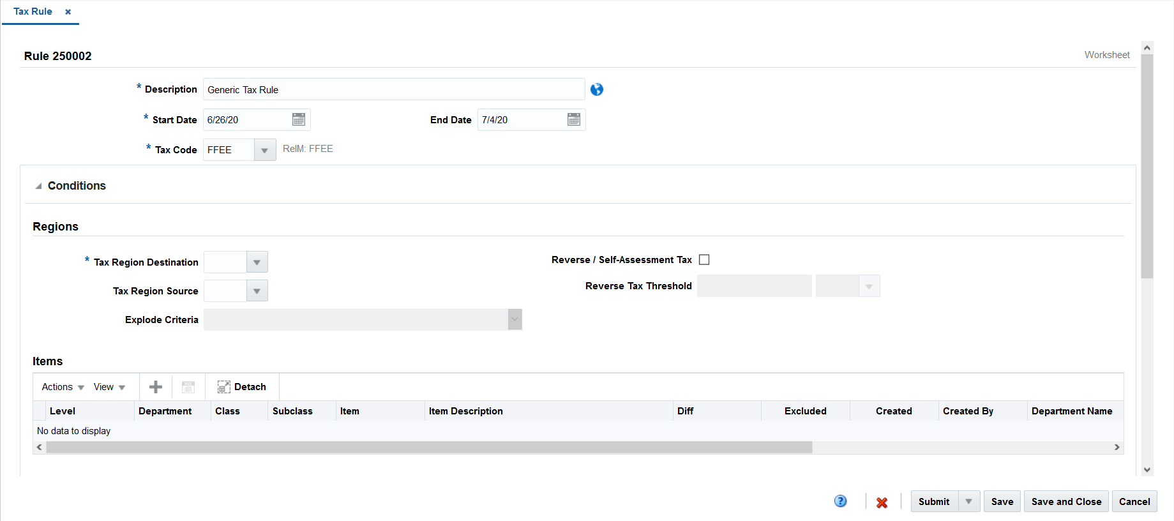Open the View menu
1174x521 pixels.
pos(109,387)
